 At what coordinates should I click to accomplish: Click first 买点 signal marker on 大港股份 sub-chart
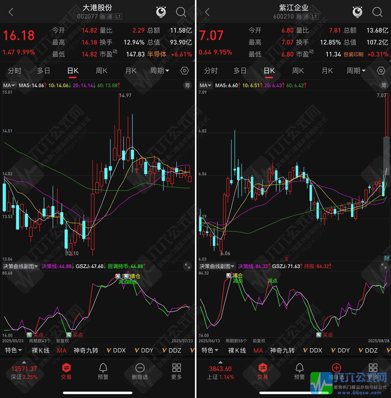pos(36,335)
